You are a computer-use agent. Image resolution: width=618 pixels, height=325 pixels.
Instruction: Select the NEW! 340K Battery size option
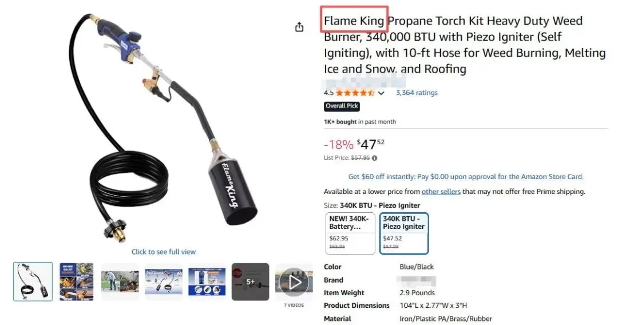click(x=350, y=233)
